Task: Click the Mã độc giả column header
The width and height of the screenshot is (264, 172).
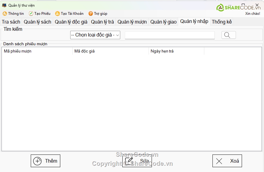Action: 111,51
